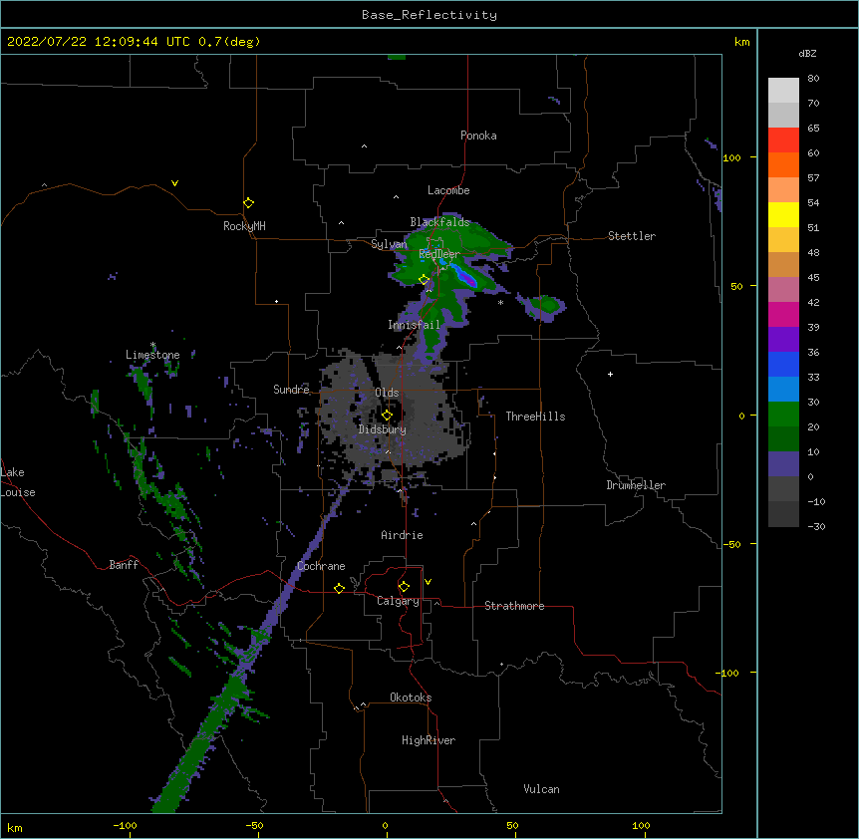Screen dimensions: 859x839
Task: Click the white plus marker north of Drumheller
Action: pyautogui.click(x=610, y=374)
